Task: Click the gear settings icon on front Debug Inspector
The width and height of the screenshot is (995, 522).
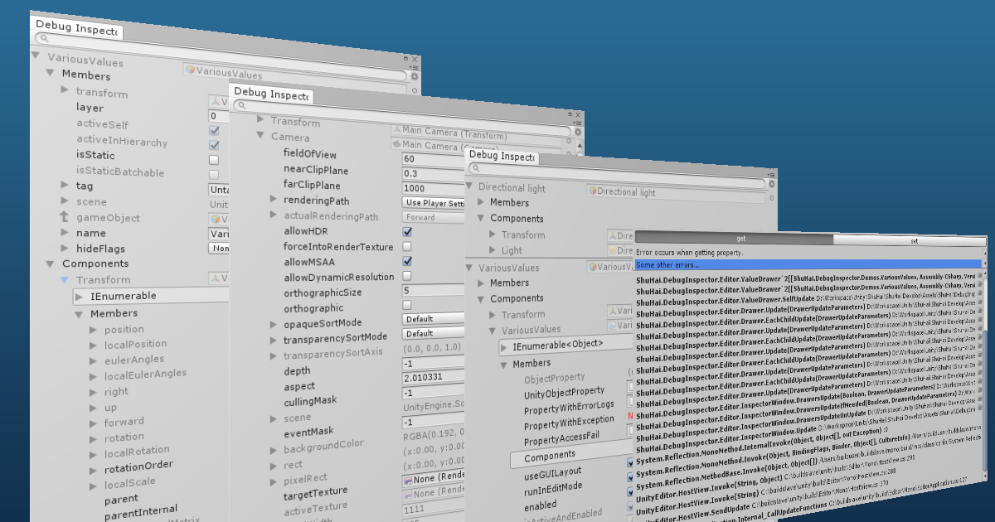Action: (x=772, y=184)
